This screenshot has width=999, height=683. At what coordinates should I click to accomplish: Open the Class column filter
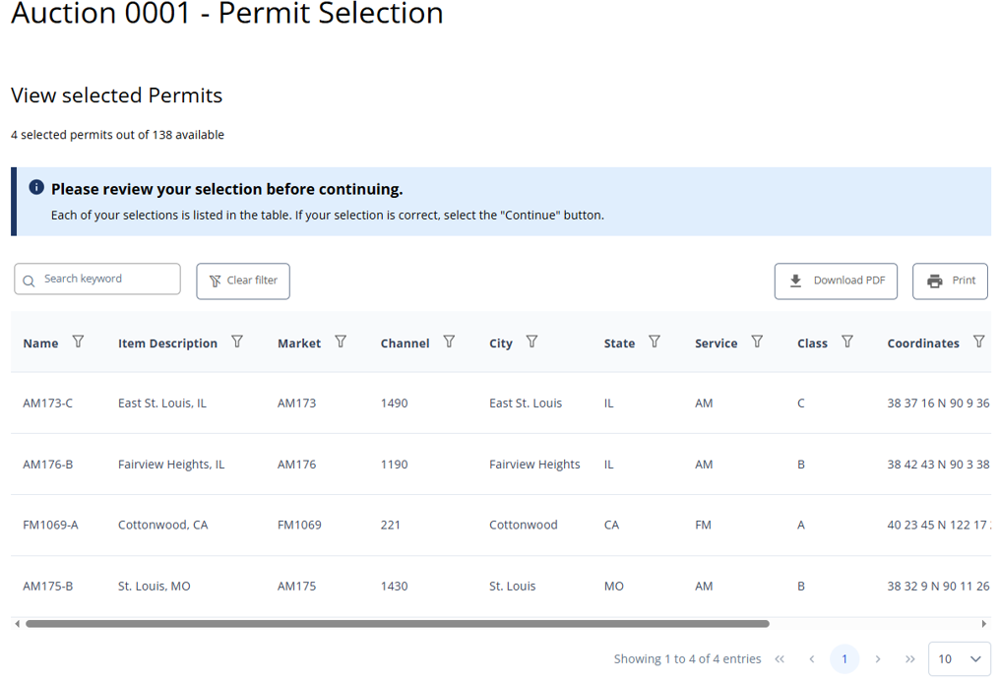[847, 342]
